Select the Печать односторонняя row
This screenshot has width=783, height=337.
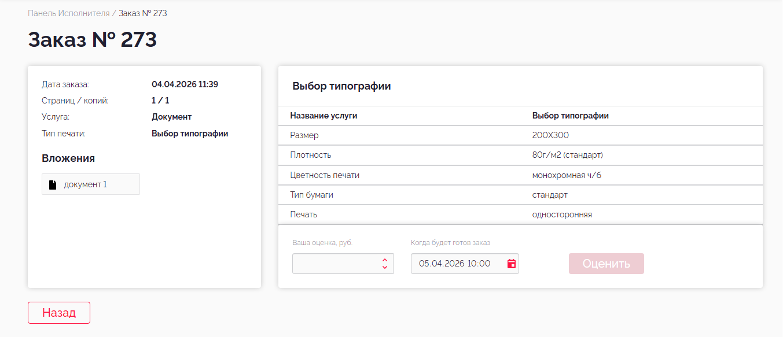[x=520, y=214]
